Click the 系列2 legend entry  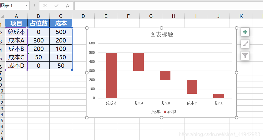170,112
